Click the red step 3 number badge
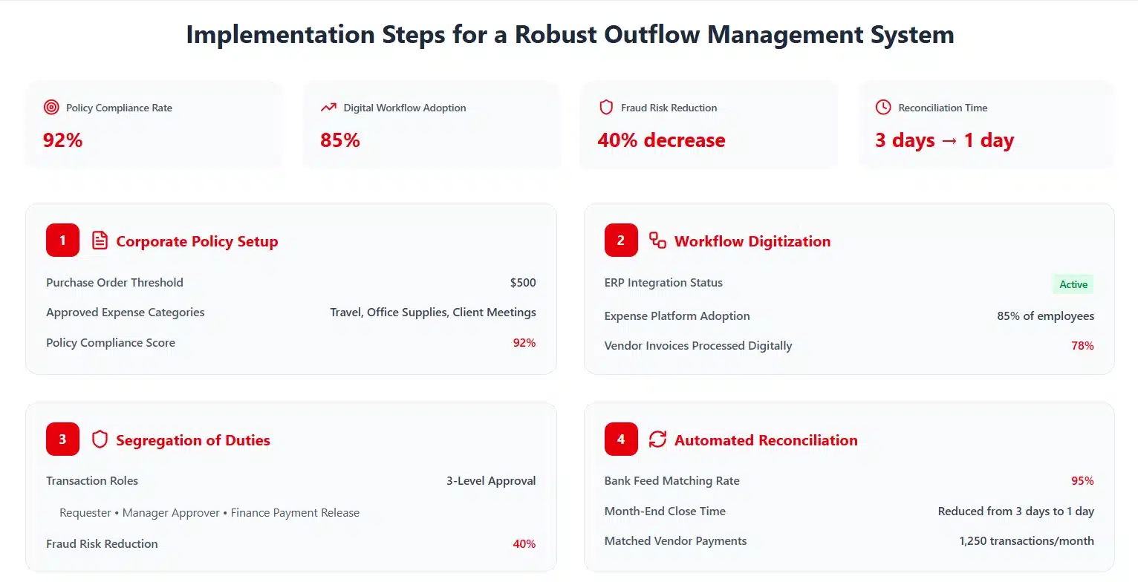1138x582 pixels. (x=62, y=439)
